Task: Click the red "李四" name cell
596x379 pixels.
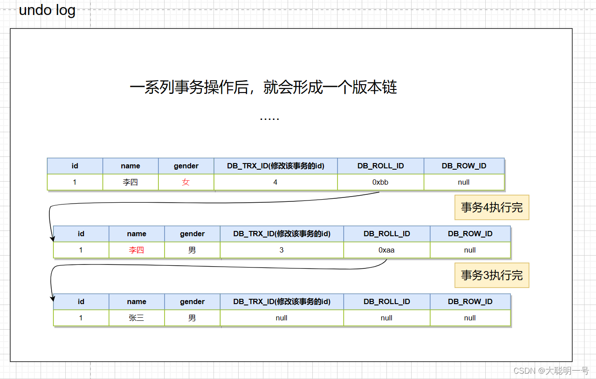Action: click(137, 250)
